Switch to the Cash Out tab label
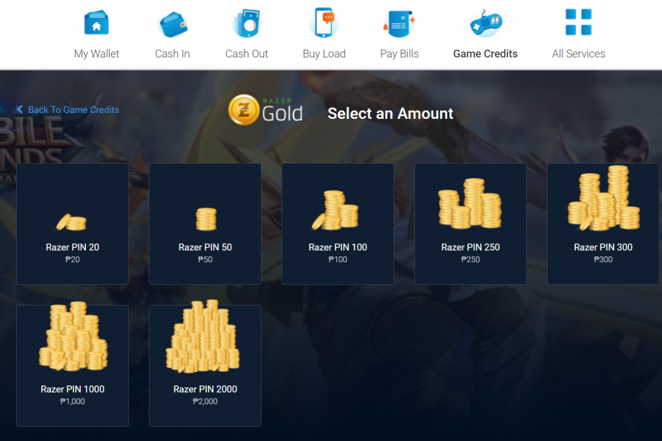Viewport: 662px width, 441px height. (246, 54)
